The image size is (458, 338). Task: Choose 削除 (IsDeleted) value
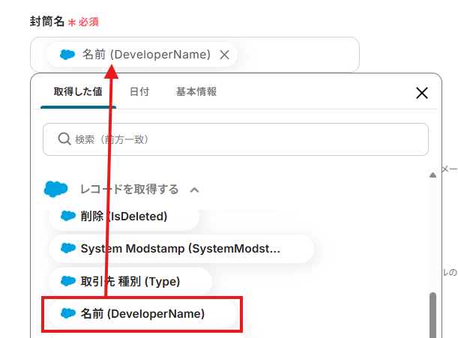pos(124,217)
